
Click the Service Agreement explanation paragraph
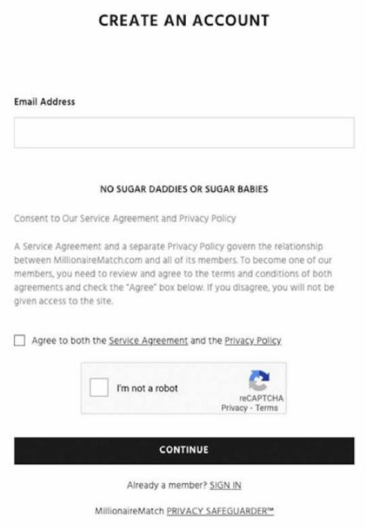point(174,274)
